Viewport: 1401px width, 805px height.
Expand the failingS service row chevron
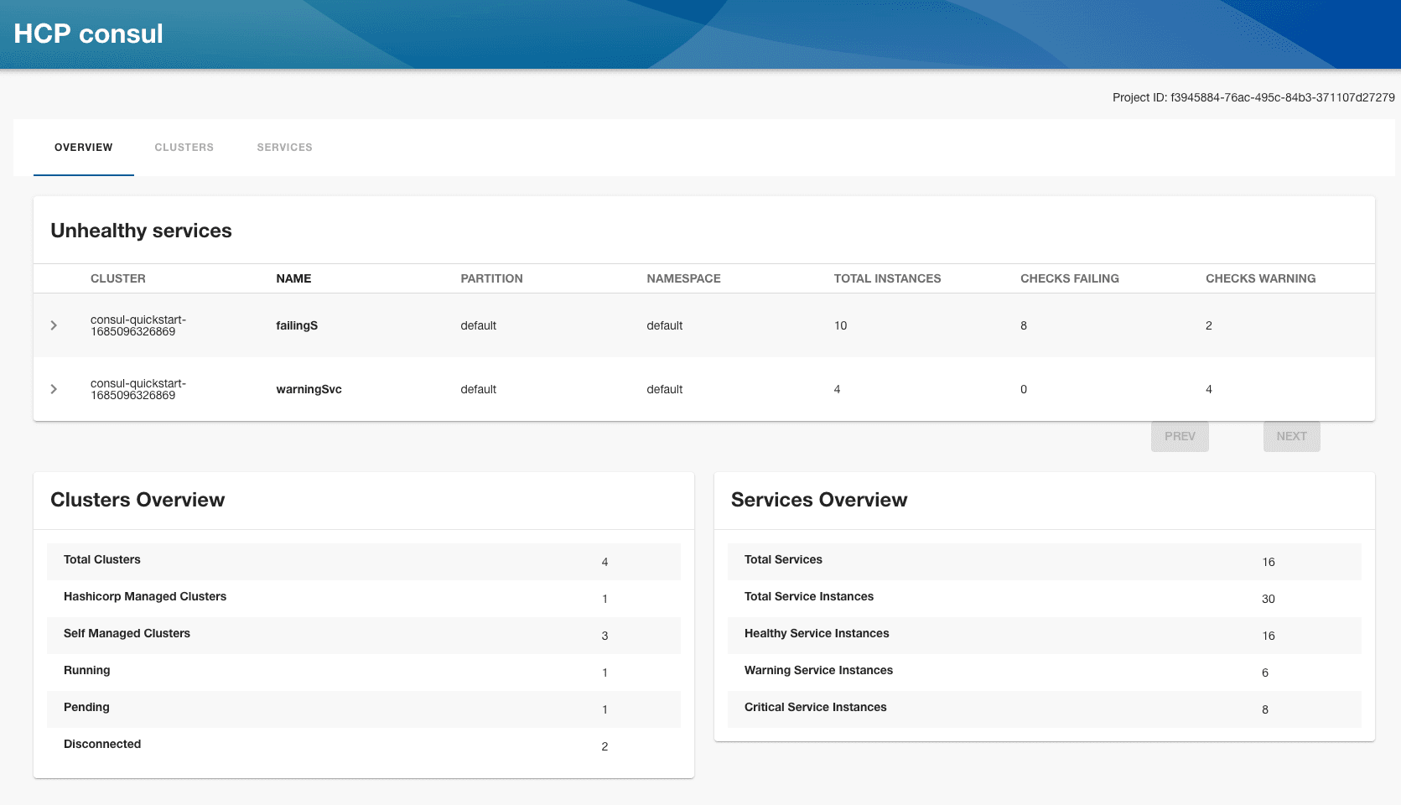(x=54, y=325)
